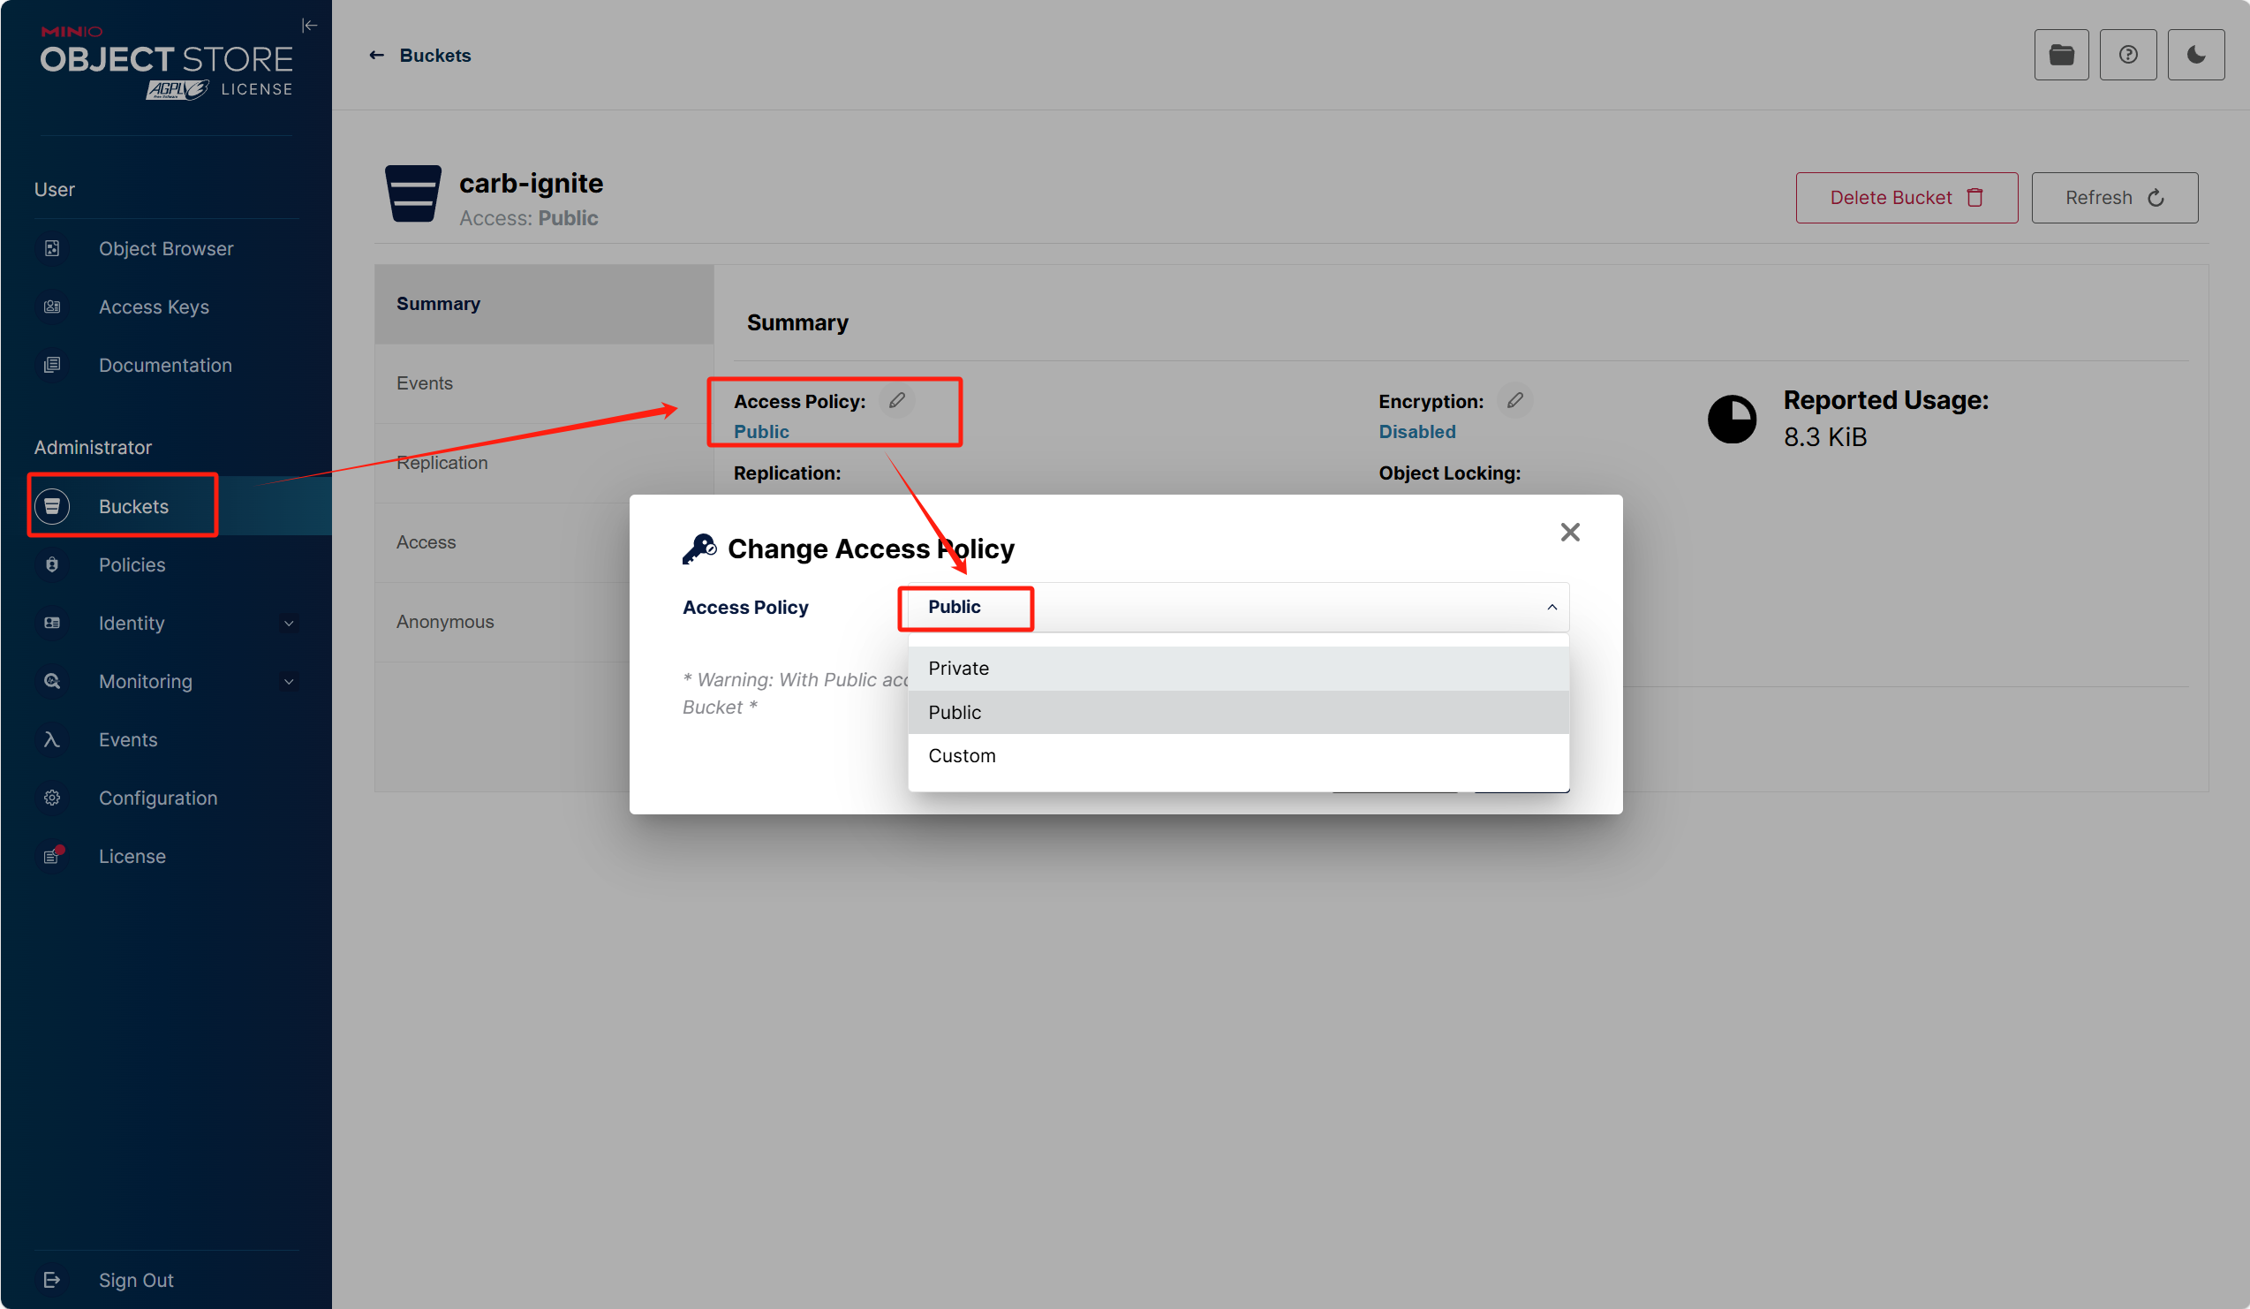Image resolution: width=2250 pixels, height=1309 pixels.
Task: Collapse the sidebar with the arrow icon
Action: (309, 25)
